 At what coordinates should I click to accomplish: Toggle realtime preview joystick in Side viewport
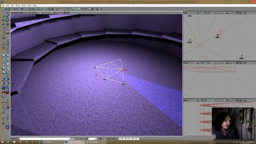(198, 100)
